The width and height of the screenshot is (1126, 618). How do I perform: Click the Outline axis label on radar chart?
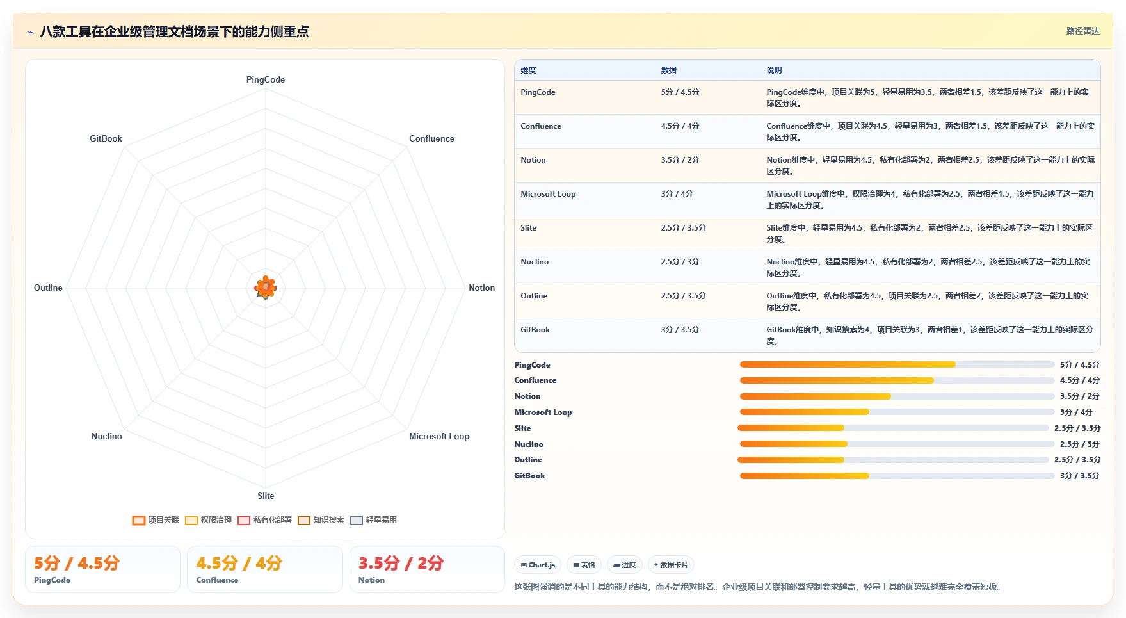(x=48, y=288)
